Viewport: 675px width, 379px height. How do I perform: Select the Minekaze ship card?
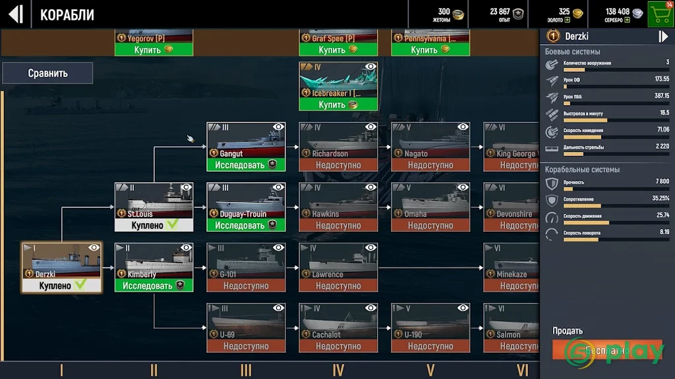[512, 267]
